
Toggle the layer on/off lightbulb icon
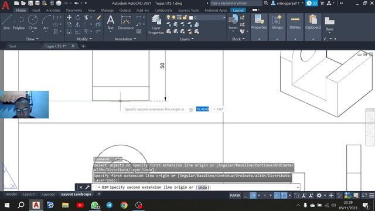tap(168, 17)
